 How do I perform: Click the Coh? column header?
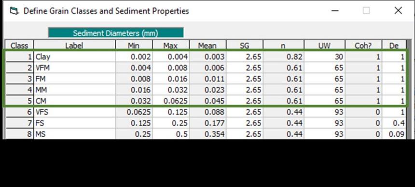pyautogui.click(x=363, y=46)
